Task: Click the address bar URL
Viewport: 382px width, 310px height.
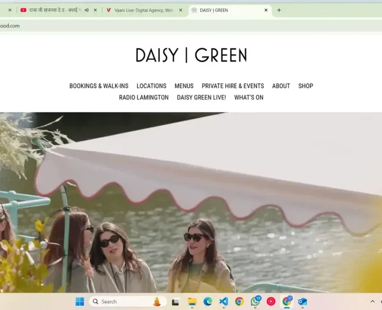Action: coord(10,26)
